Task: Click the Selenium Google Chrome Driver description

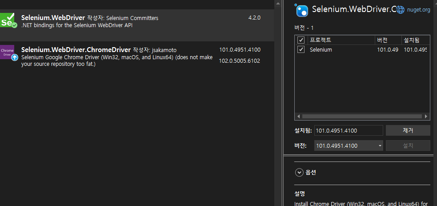Action: tap(117, 61)
